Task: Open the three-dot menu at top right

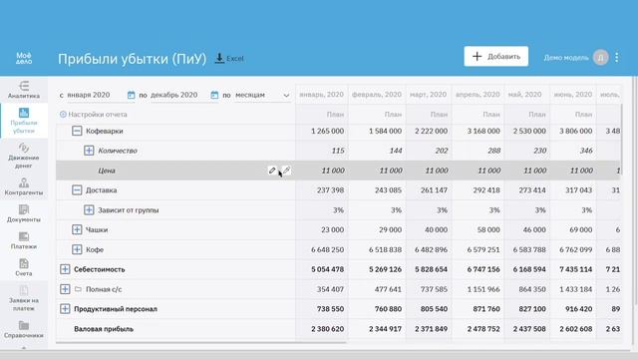Action: coord(617,58)
